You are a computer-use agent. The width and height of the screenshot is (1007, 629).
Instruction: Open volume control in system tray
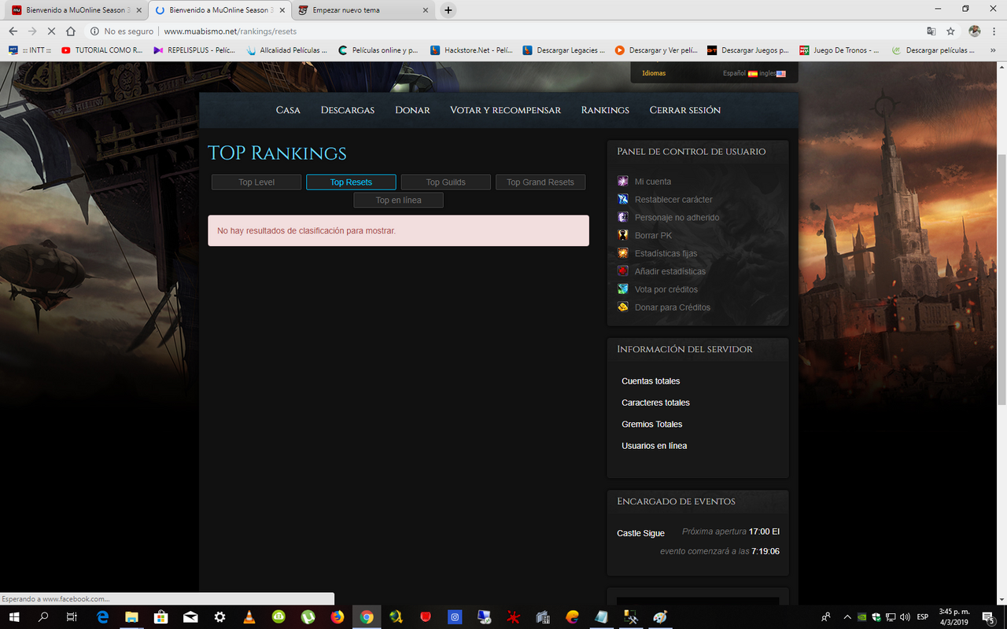point(905,617)
